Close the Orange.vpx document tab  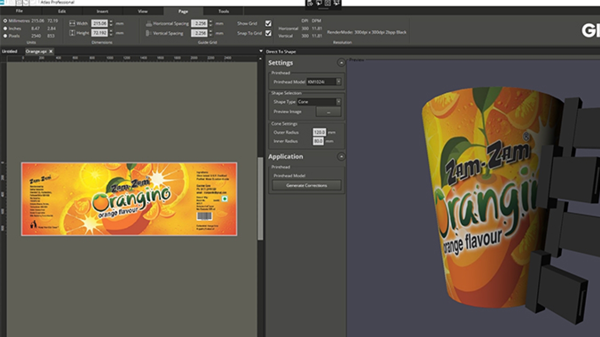(51, 51)
